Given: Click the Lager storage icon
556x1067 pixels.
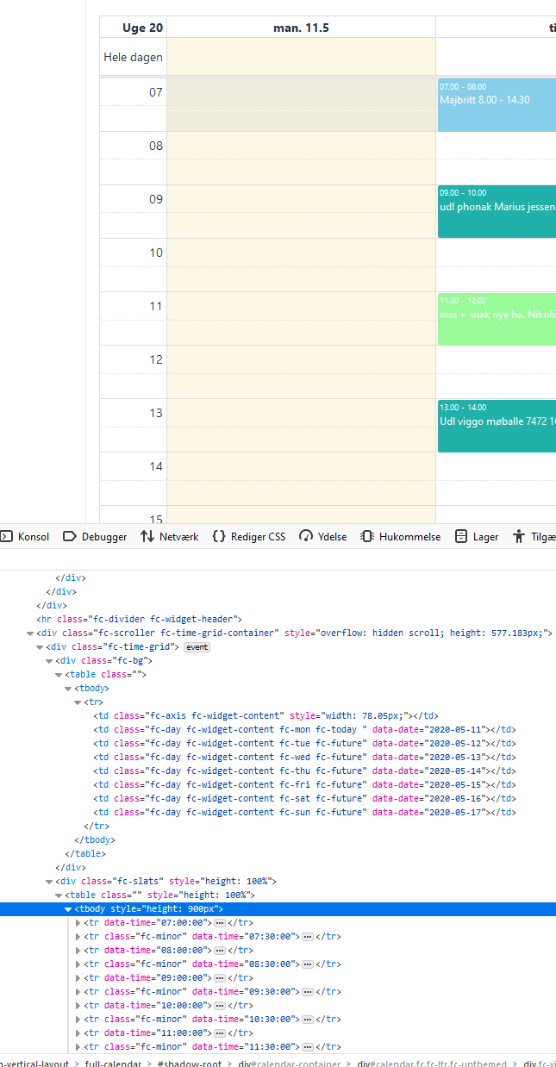Looking at the screenshot, I should click(462, 536).
